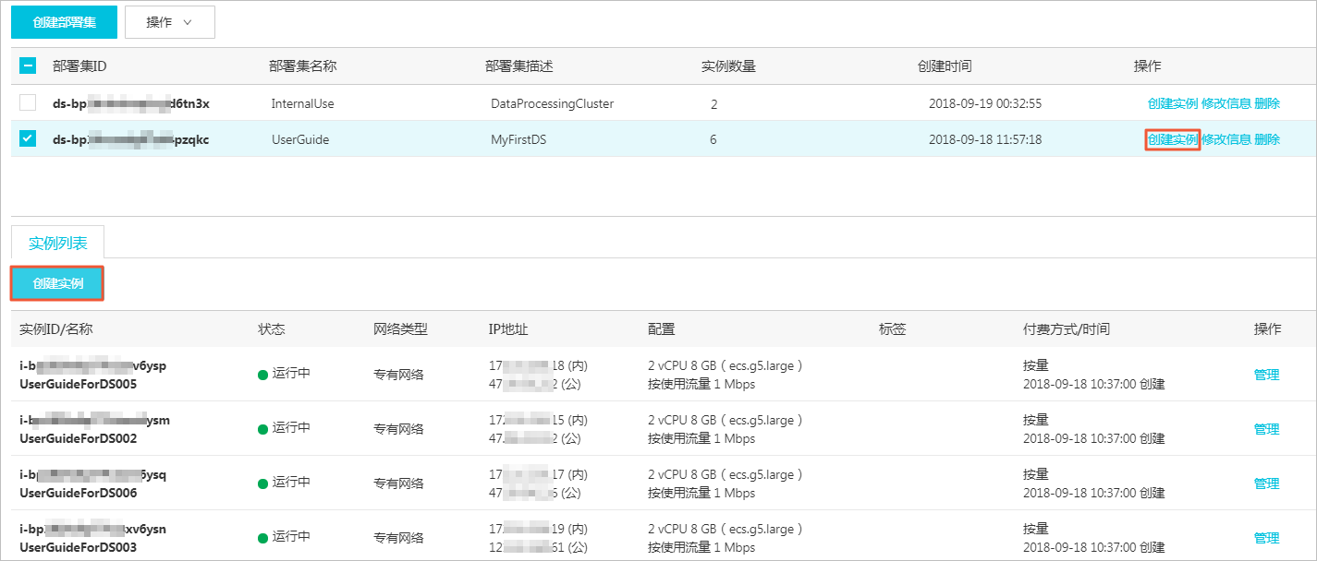Click 删除 link in InternalUse row
This screenshot has width=1317, height=561.
click(1268, 103)
